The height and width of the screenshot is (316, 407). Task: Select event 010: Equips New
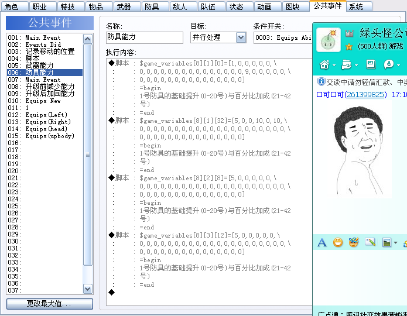(45, 101)
